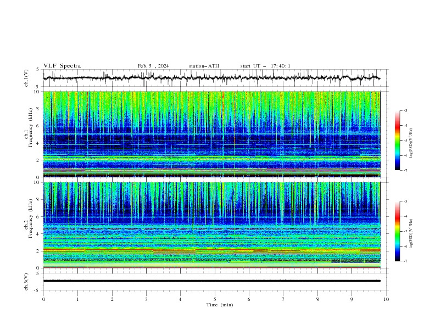Click the "2" kHz tick on ch.1 frequency axis
The width and height of the screenshot is (435, 336).
(38, 160)
